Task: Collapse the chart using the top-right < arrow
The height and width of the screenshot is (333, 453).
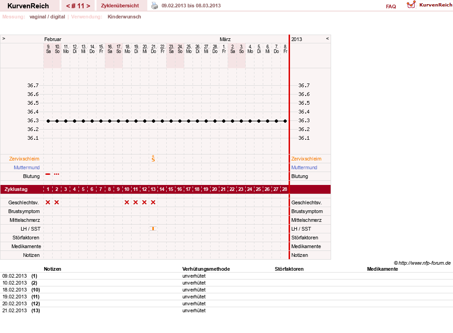Action: pyautogui.click(x=327, y=38)
